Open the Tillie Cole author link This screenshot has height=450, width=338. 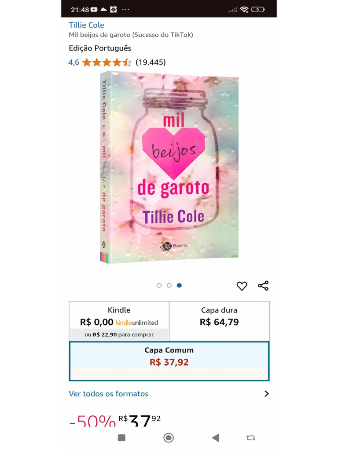tap(86, 25)
